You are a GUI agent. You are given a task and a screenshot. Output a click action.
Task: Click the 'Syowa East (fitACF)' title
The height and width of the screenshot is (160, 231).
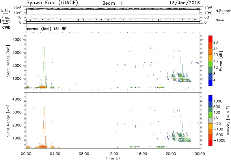coord(52,3)
